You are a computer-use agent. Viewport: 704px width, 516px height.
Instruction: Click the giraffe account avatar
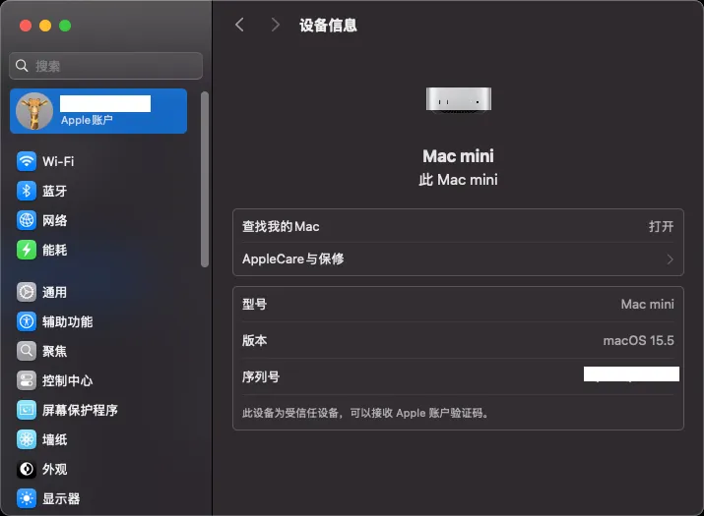coord(34,111)
